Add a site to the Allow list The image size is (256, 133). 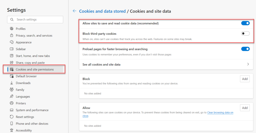click(245, 108)
